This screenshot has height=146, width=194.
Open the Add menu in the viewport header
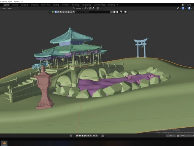4,8
